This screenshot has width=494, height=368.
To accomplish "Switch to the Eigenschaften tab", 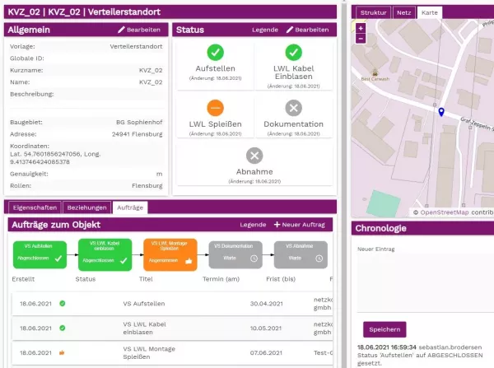I will point(35,207).
